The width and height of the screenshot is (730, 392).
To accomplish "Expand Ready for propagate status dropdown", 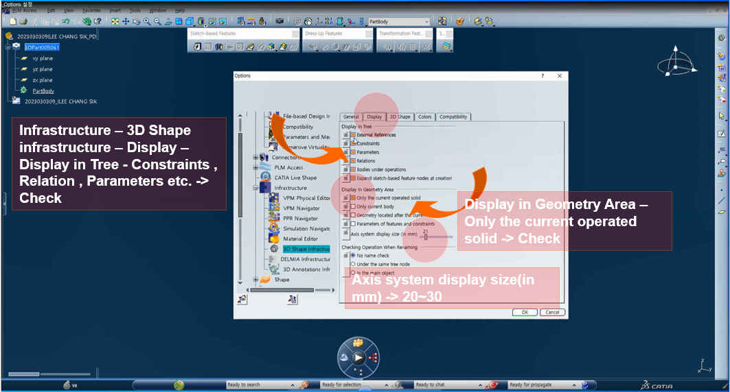I will (574, 385).
